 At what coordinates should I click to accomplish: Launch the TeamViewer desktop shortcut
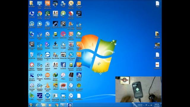click(47, 56)
